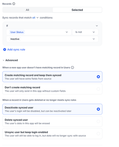This screenshot has width=119, height=147.
Task: Switch to the Selected records tab
Action: (77, 10)
